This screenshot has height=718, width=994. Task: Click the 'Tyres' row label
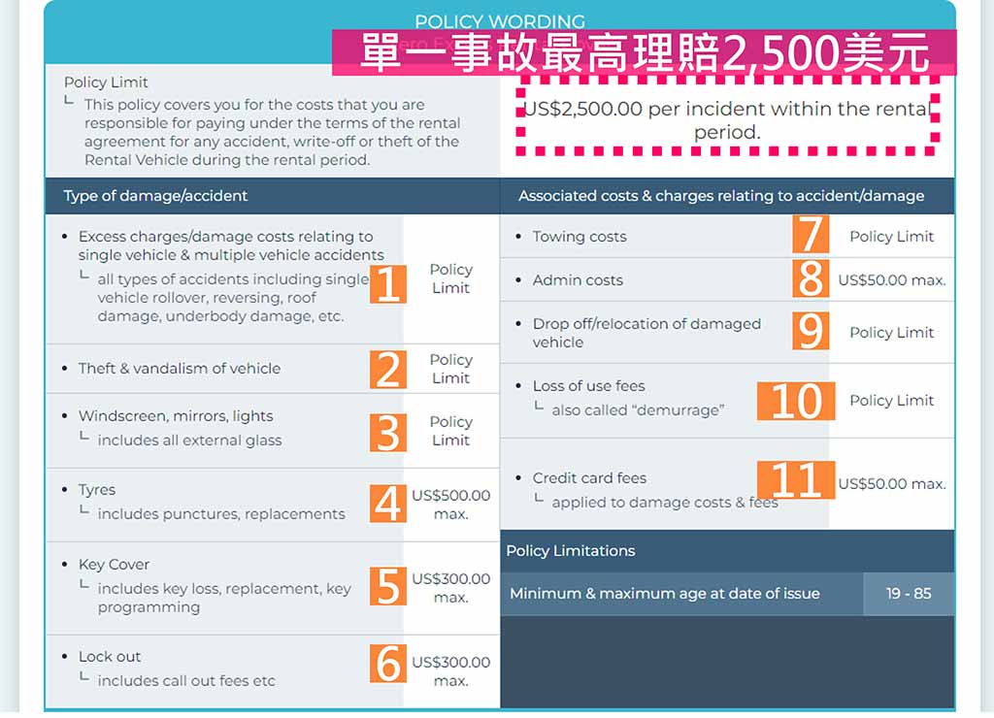[97, 490]
